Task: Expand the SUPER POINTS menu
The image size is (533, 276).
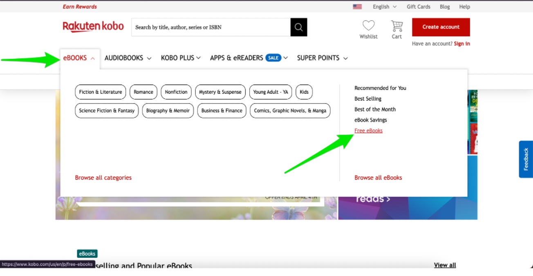Action: point(322,58)
